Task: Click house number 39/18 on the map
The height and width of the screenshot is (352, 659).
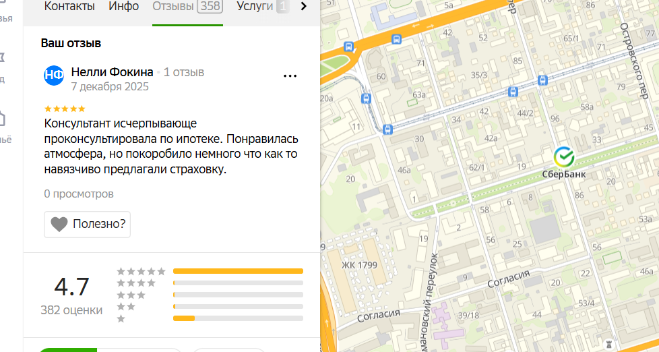Action: (x=468, y=315)
